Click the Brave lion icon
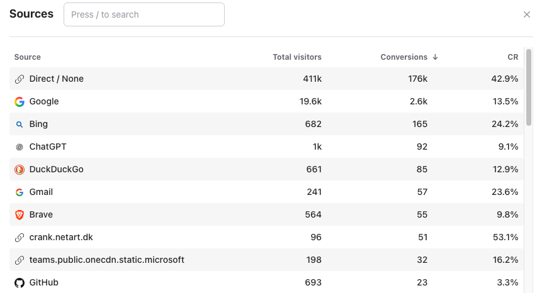542x293 pixels. pos(20,214)
